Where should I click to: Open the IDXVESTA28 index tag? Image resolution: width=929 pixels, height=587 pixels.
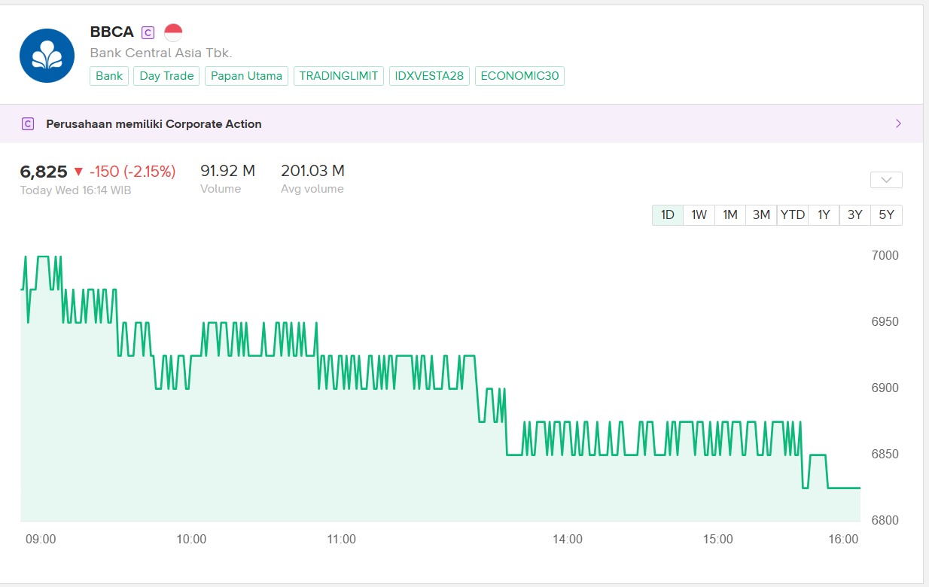[x=429, y=76]
